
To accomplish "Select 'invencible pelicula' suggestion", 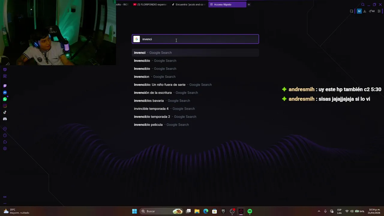I will pos(195,124).
